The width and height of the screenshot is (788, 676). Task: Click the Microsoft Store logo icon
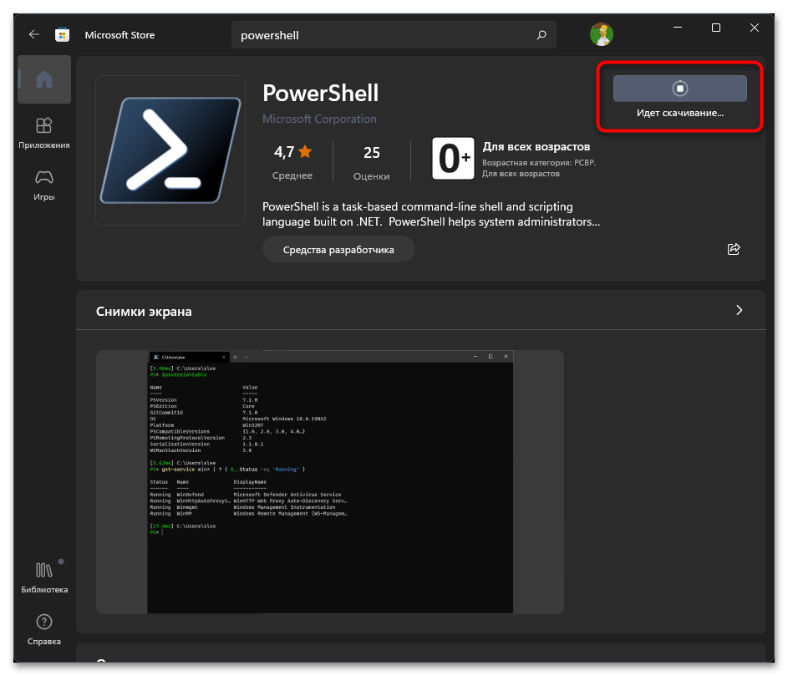(x=62, y=35)
